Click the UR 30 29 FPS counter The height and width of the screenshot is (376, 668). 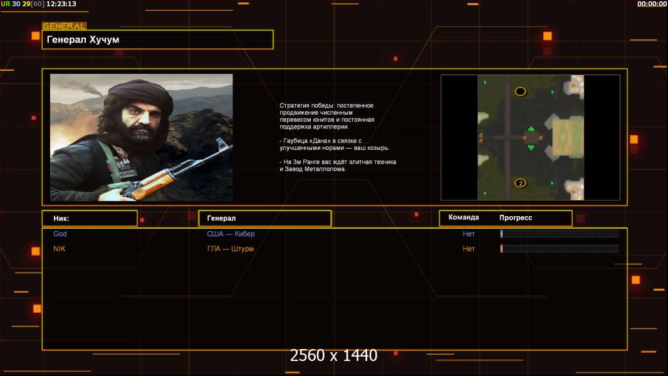(x=23, y=4)
